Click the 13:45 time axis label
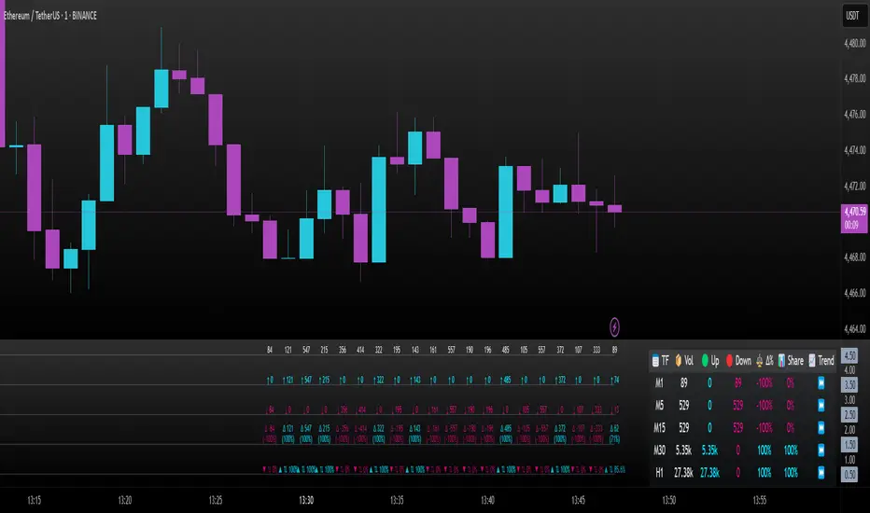 [x=576, y=501]
